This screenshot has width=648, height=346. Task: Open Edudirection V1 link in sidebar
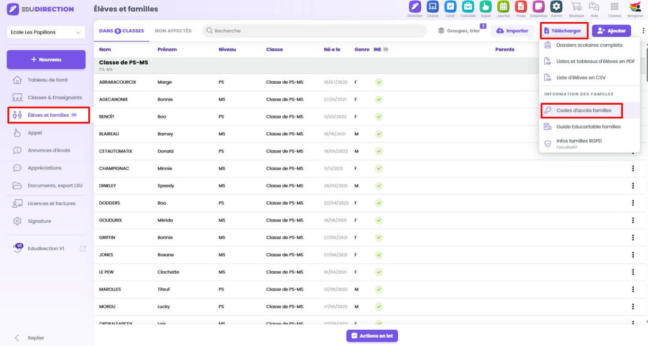point(46,248)
